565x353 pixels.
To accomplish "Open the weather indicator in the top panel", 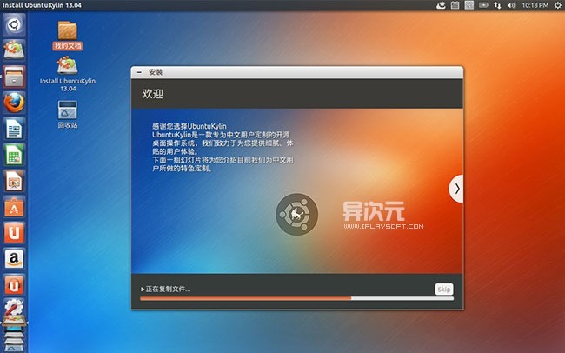I will (441, 5).
